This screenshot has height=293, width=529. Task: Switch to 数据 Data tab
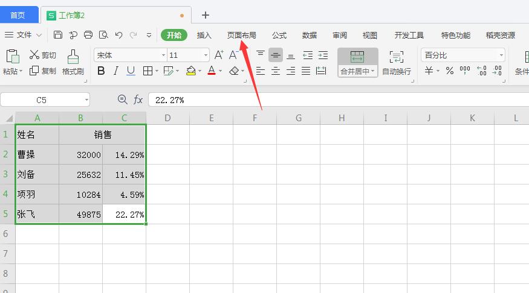tap(310, 35)
